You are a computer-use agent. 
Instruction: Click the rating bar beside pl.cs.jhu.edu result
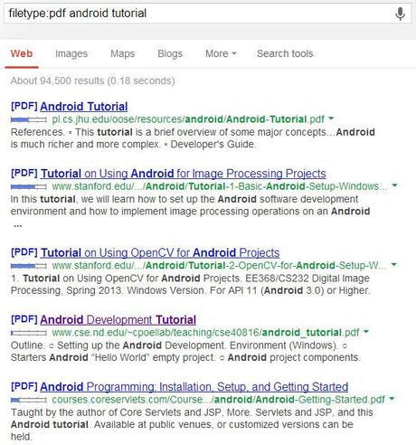click(29, 120)
